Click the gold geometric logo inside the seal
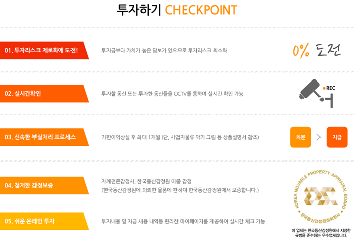Screen dimensions: 355x242 click(321, 196)
